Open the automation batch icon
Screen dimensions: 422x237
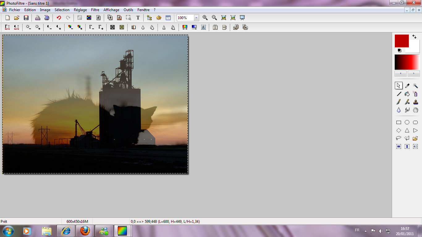point(159,18)
